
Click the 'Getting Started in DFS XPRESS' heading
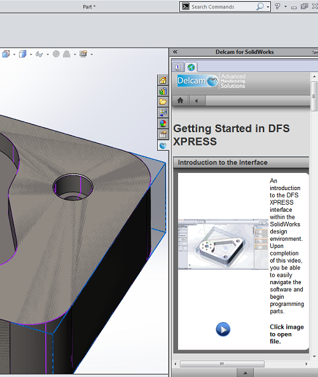tap(231, 135)
